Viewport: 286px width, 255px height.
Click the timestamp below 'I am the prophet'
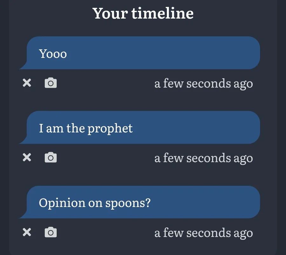pyautogui.click(x=204, y=158)
